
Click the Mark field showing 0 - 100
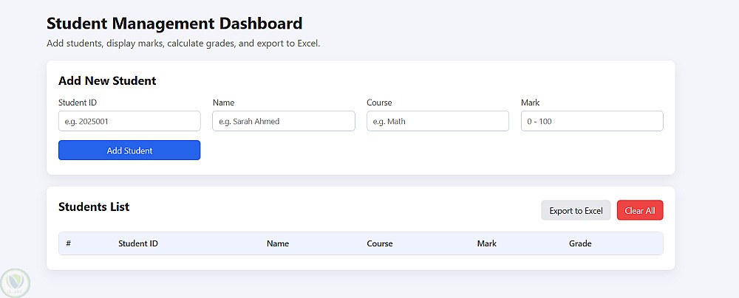coord(591,121)
